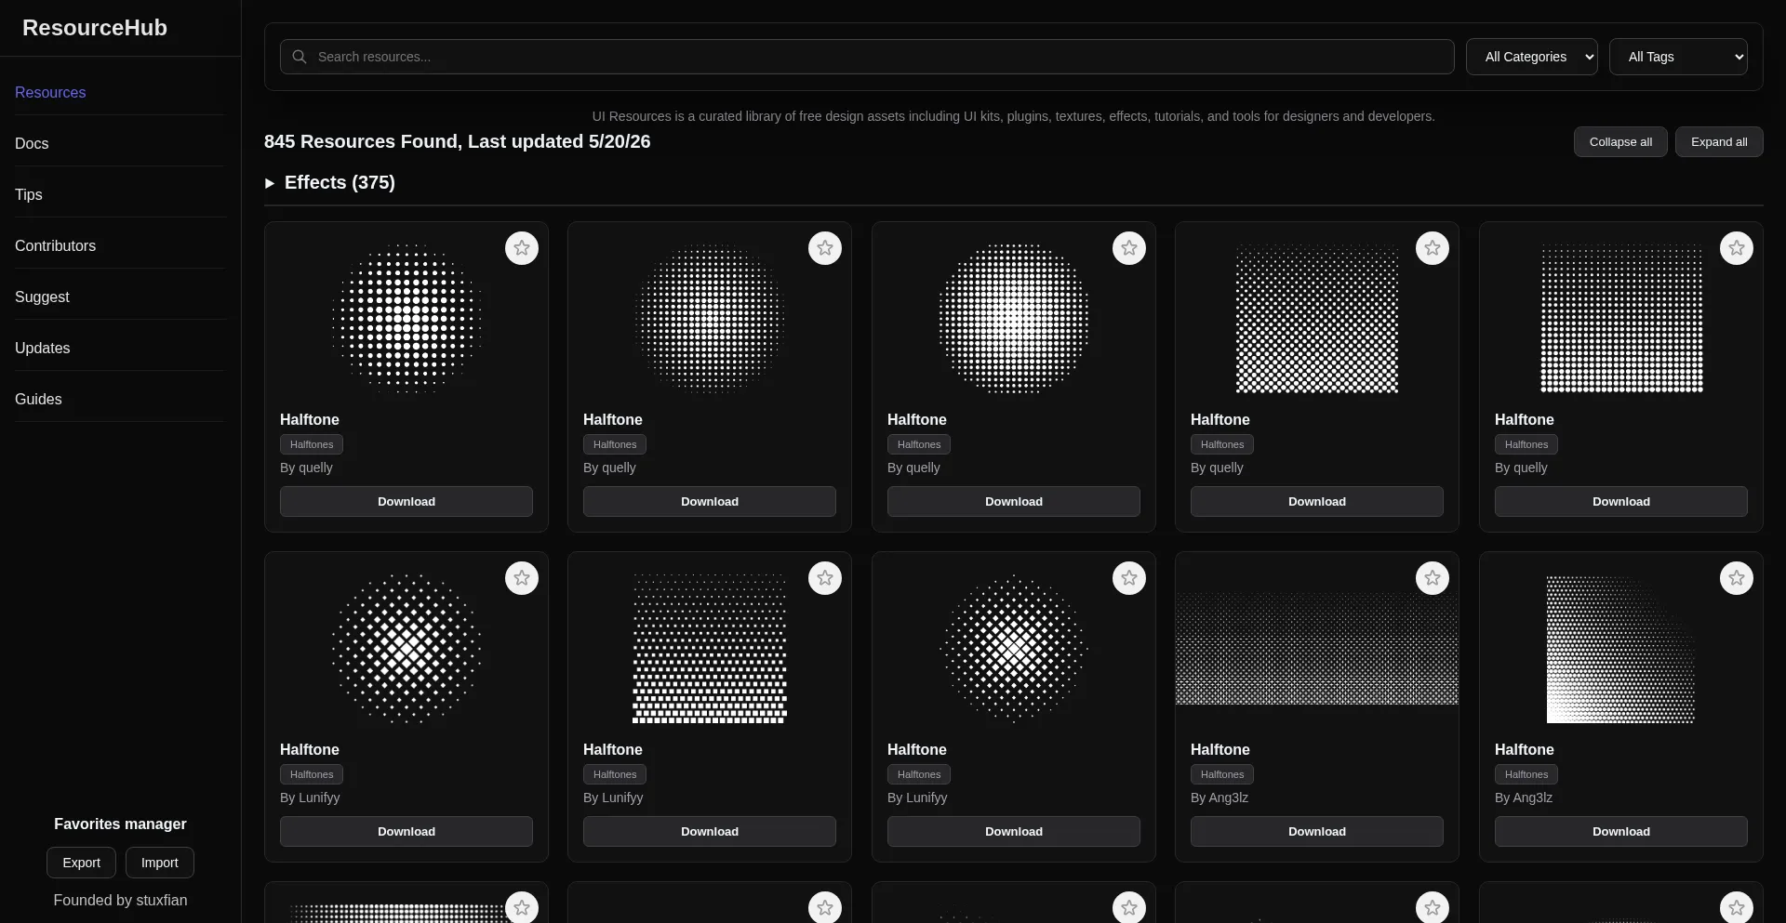Open the All Tags dropdown
Screen dimensions: 1786x923
pyautogui.click(x=1678, y=57)
